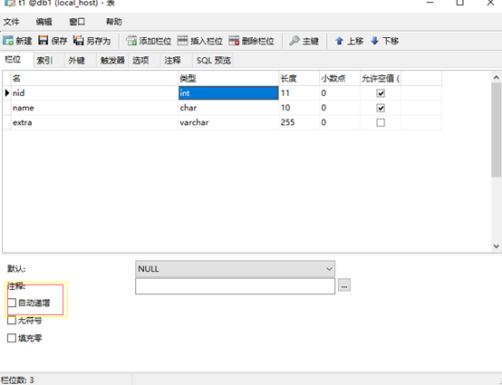This screenshot has width=502, height=385.
Task: Click the 栏位数: 3 status bar text
Action: pos(17,380)
